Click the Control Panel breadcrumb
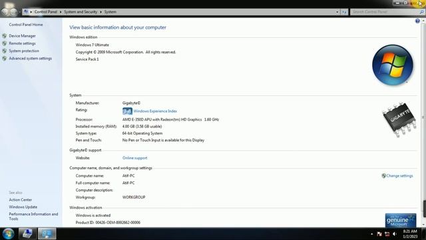This screenshot has width=426, height=240. pos(46,12)
